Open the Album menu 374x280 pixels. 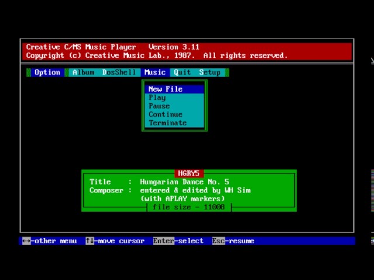pos(83,72)
